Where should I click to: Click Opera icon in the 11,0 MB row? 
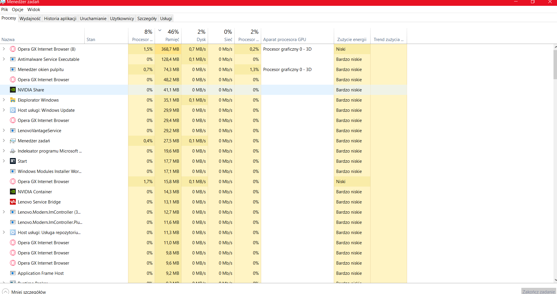13,243
